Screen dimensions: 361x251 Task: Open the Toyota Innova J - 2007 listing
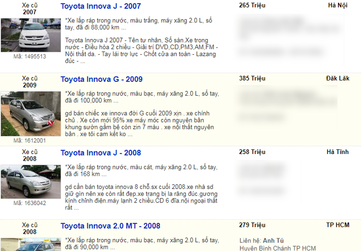[x=100, y=6]
